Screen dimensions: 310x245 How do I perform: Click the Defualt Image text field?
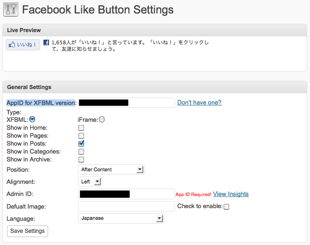point(127,206)
